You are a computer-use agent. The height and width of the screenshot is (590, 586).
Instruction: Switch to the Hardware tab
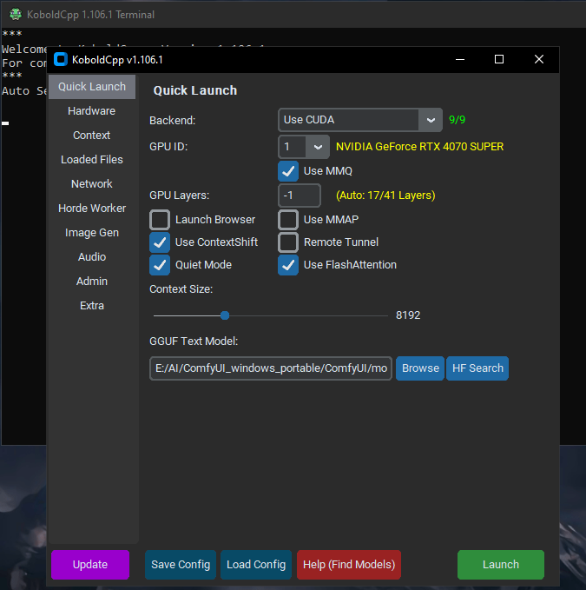[x=92, y=111]
